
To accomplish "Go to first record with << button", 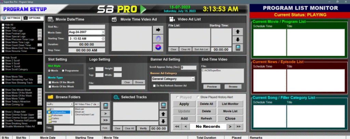I will pos(177,126).
